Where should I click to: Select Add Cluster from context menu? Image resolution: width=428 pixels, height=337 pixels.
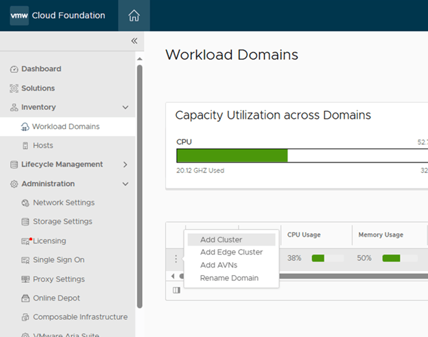tap(221, 240)
